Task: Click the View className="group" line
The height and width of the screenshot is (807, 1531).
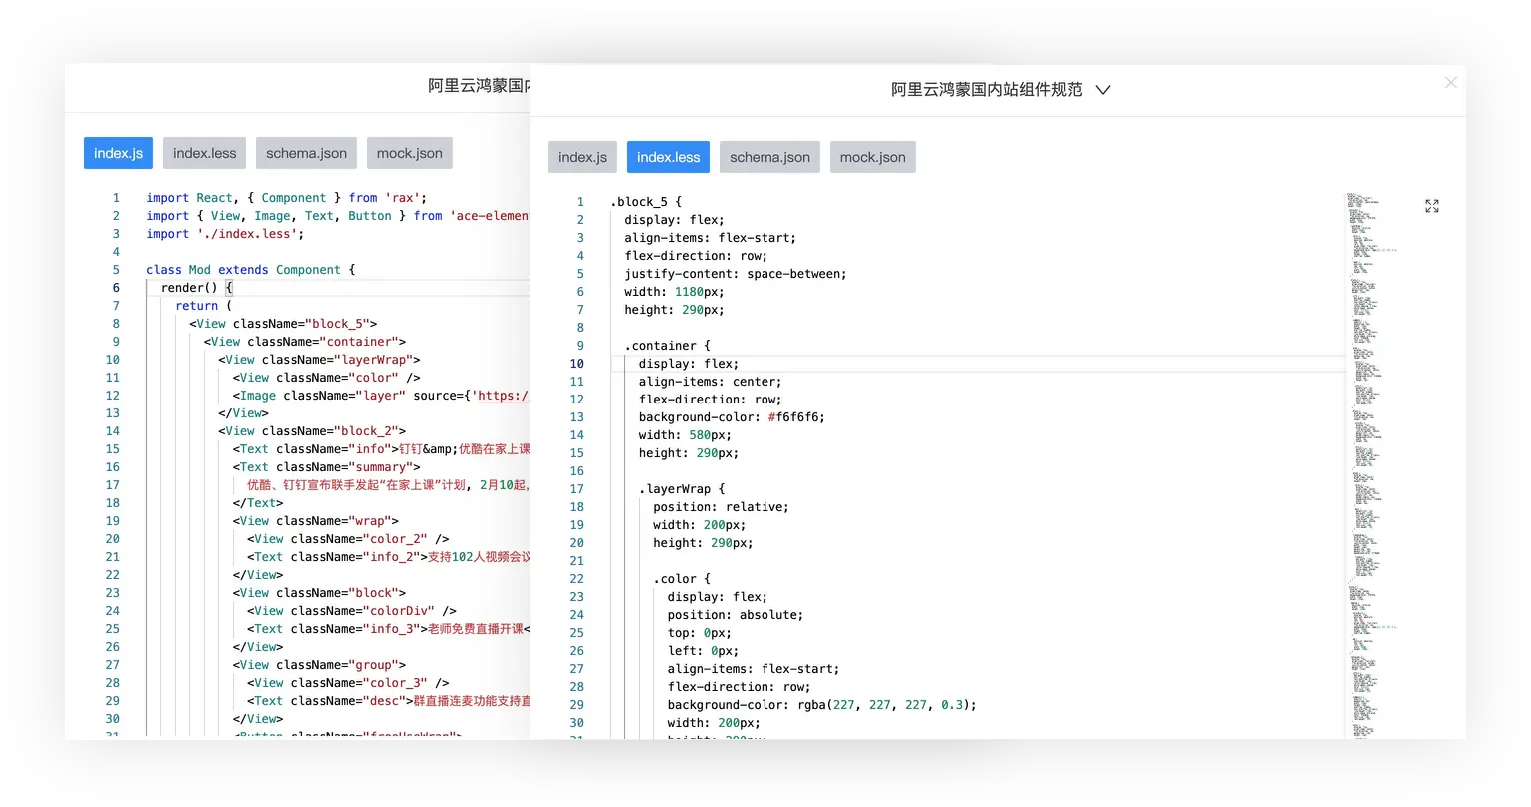Action: 320,665
